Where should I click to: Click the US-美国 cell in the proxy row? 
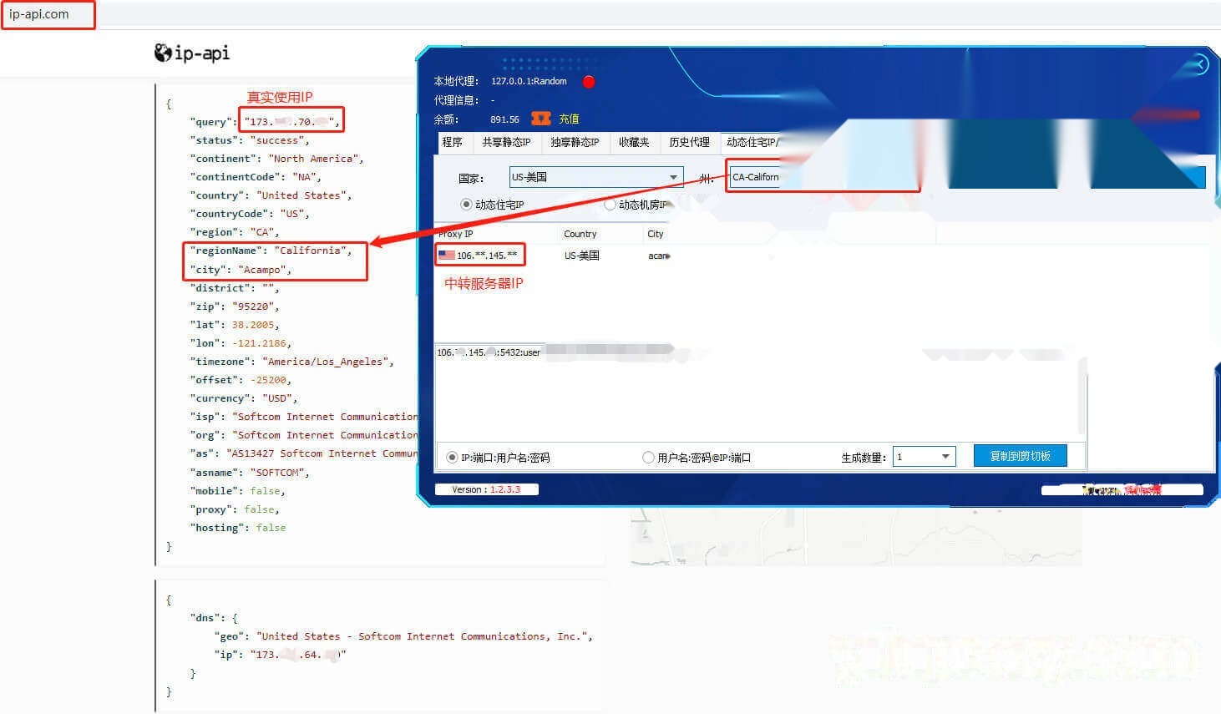coord(582,256)
